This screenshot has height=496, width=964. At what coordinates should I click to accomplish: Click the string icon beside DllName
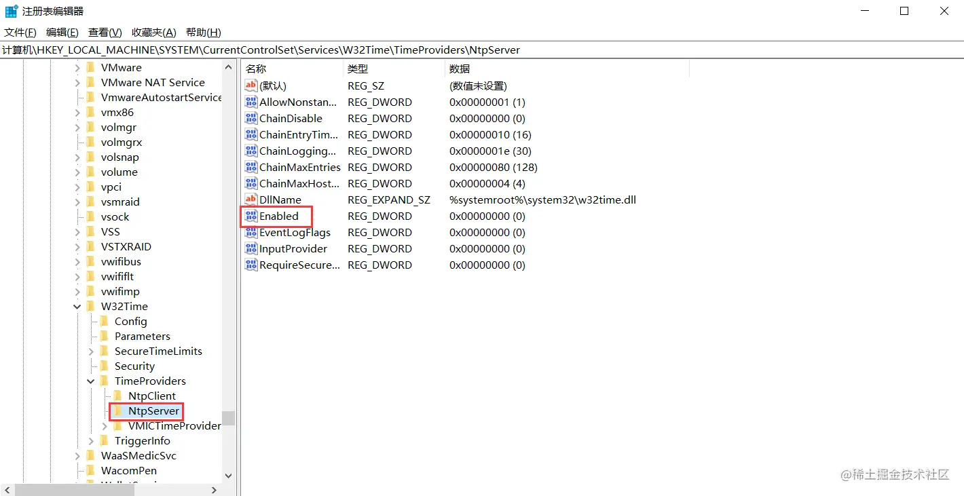tap(251, 200)
